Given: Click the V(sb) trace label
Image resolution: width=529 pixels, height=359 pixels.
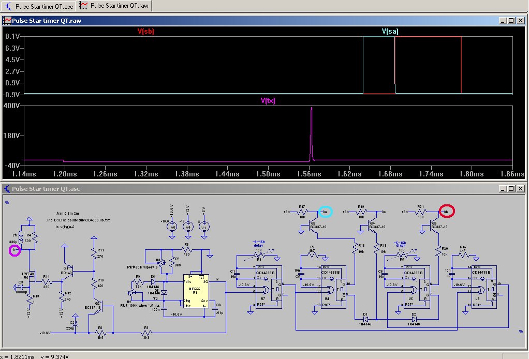Looking at the screenshot, I should [145, 32].
